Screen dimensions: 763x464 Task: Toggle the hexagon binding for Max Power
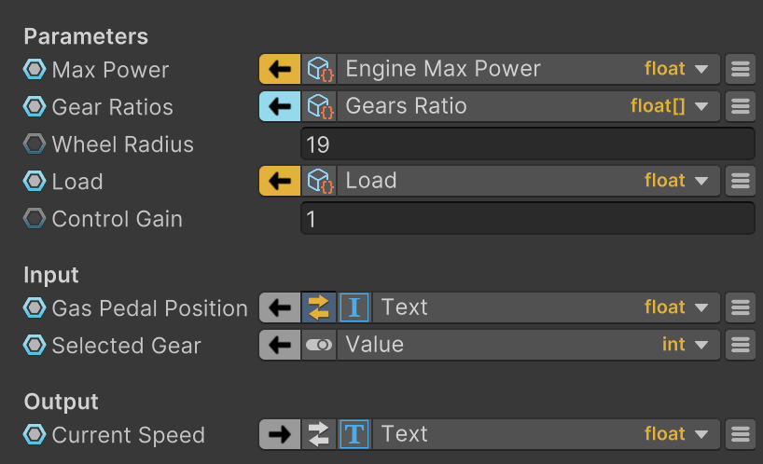point(35,70)
